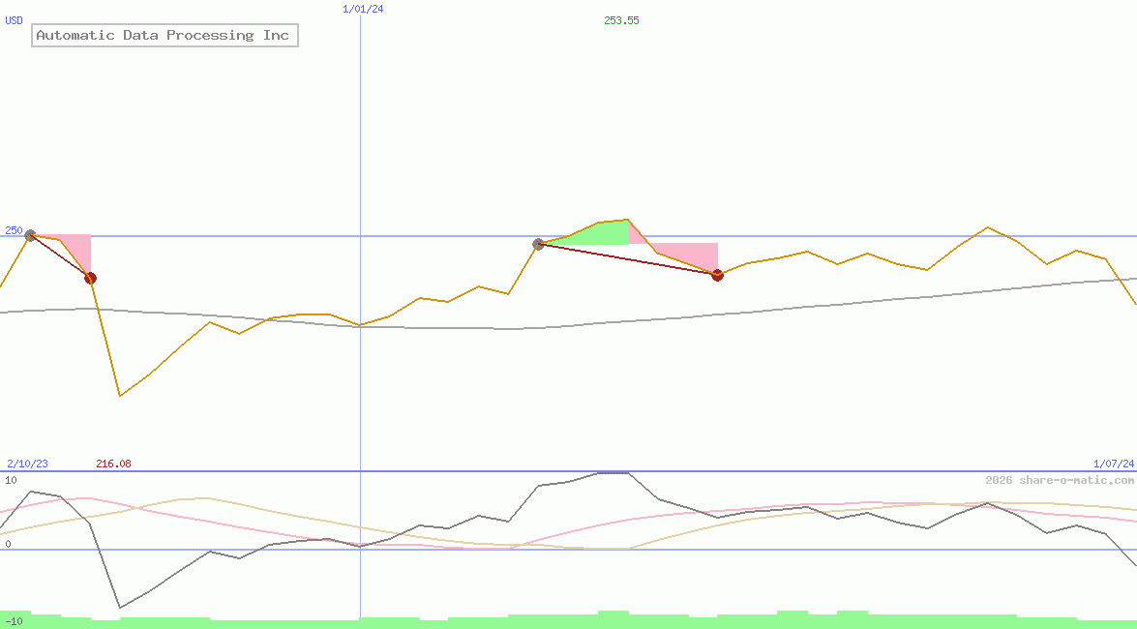Click the 1/01/24 date label at the top
The width and height of the screenshot is (1137, 629).
click(363, 9)
